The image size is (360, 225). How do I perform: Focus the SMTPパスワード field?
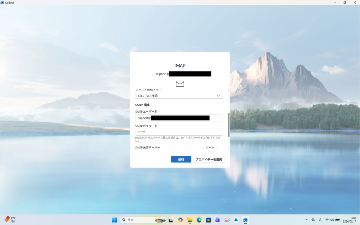tap(179, 132)
